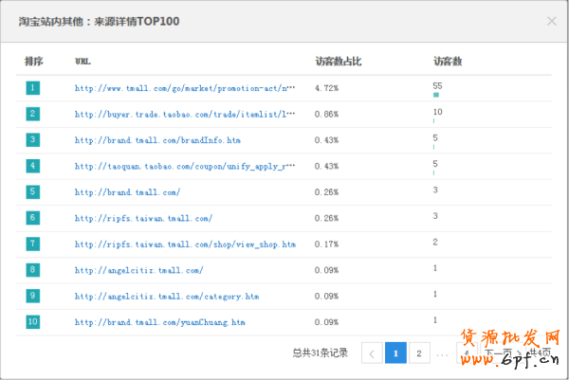Open the brand.tmall.com/yuanChuang.htm link
The height and width of the screenshot is (380, 569).
[x=160, y=322]
